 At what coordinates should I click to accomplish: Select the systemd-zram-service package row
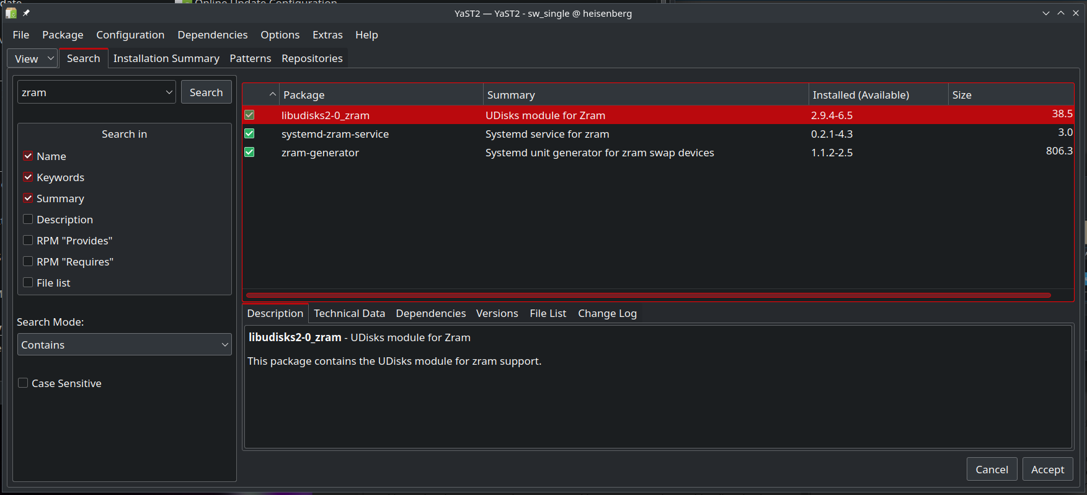pyautogui.click(x=658, y=133)
